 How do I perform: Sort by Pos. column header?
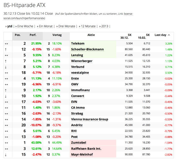[18, 35]
